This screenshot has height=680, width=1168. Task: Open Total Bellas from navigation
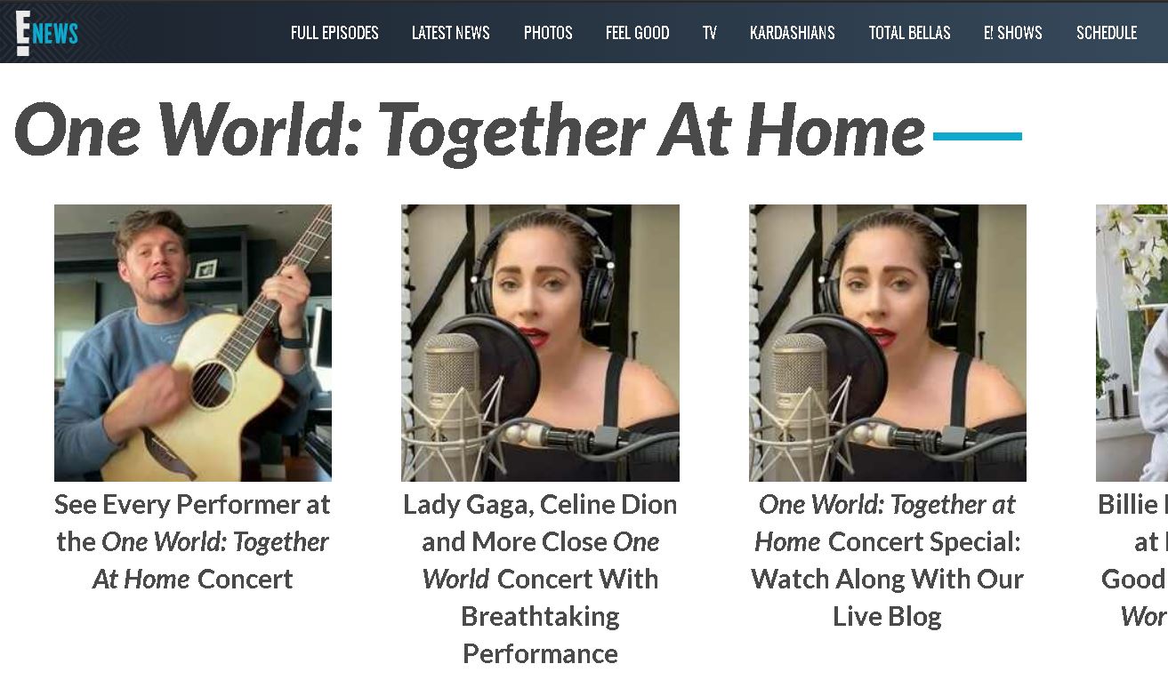click(909, 33)
